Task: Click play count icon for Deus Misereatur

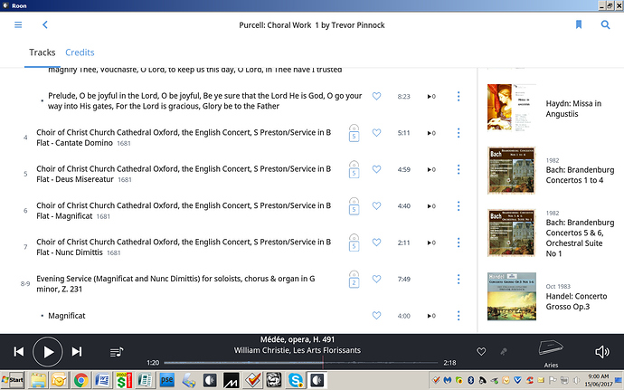Action: (431, 170)
